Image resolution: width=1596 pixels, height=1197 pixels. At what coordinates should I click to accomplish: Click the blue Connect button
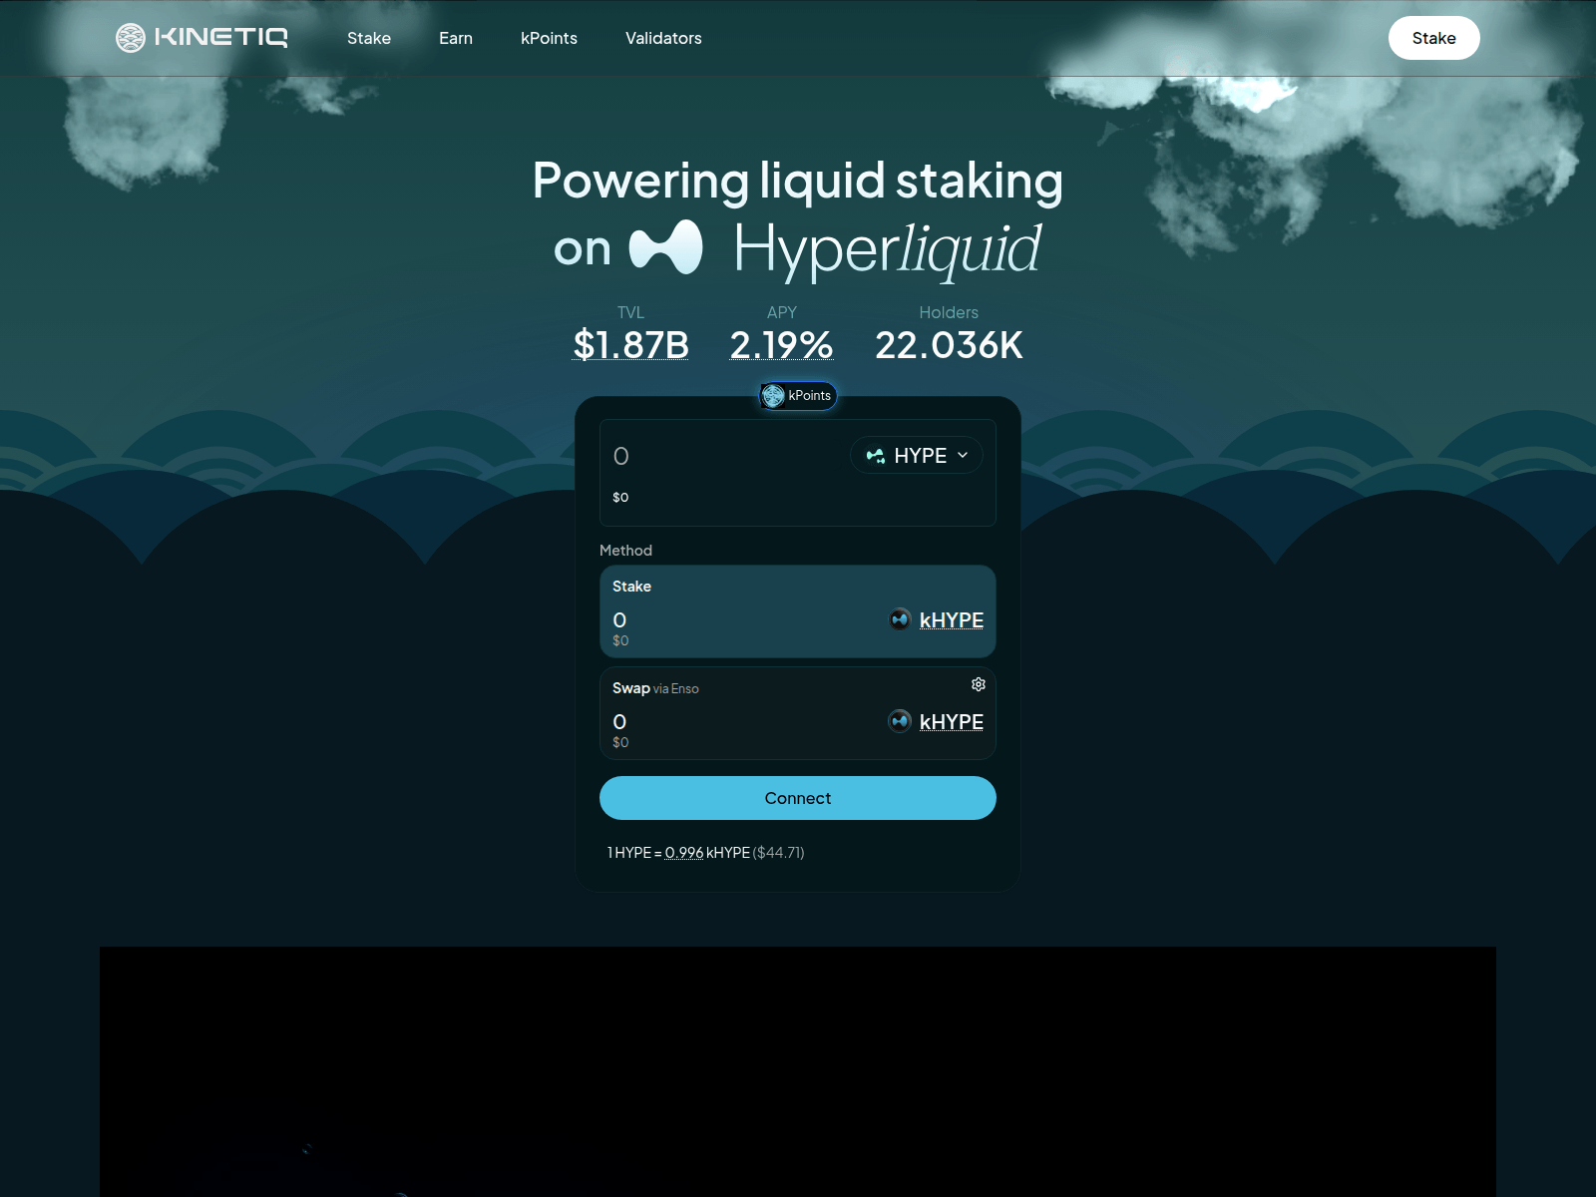798,798
